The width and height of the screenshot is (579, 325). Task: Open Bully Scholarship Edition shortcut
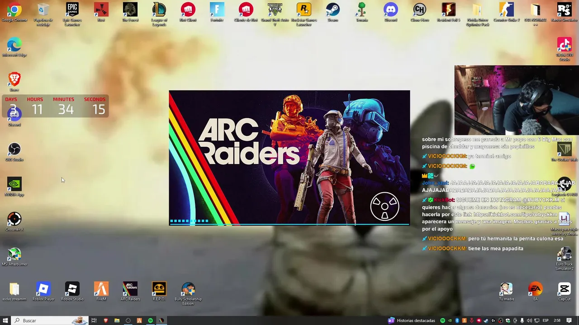click(x=188, y=293)
